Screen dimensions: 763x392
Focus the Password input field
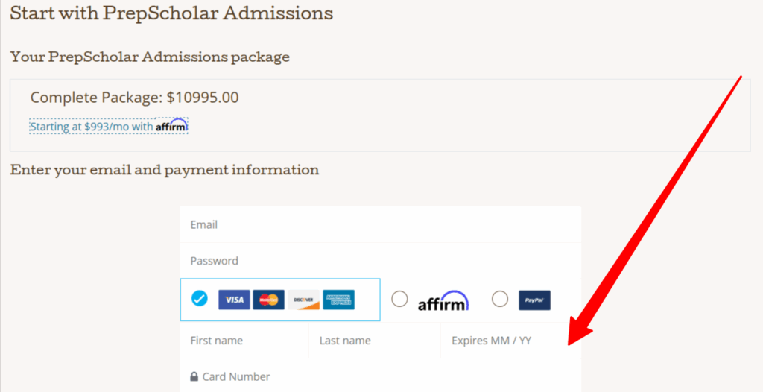click(x=381, y=261)
